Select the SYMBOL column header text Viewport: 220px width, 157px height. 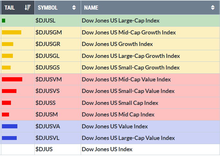coord(48,7)
